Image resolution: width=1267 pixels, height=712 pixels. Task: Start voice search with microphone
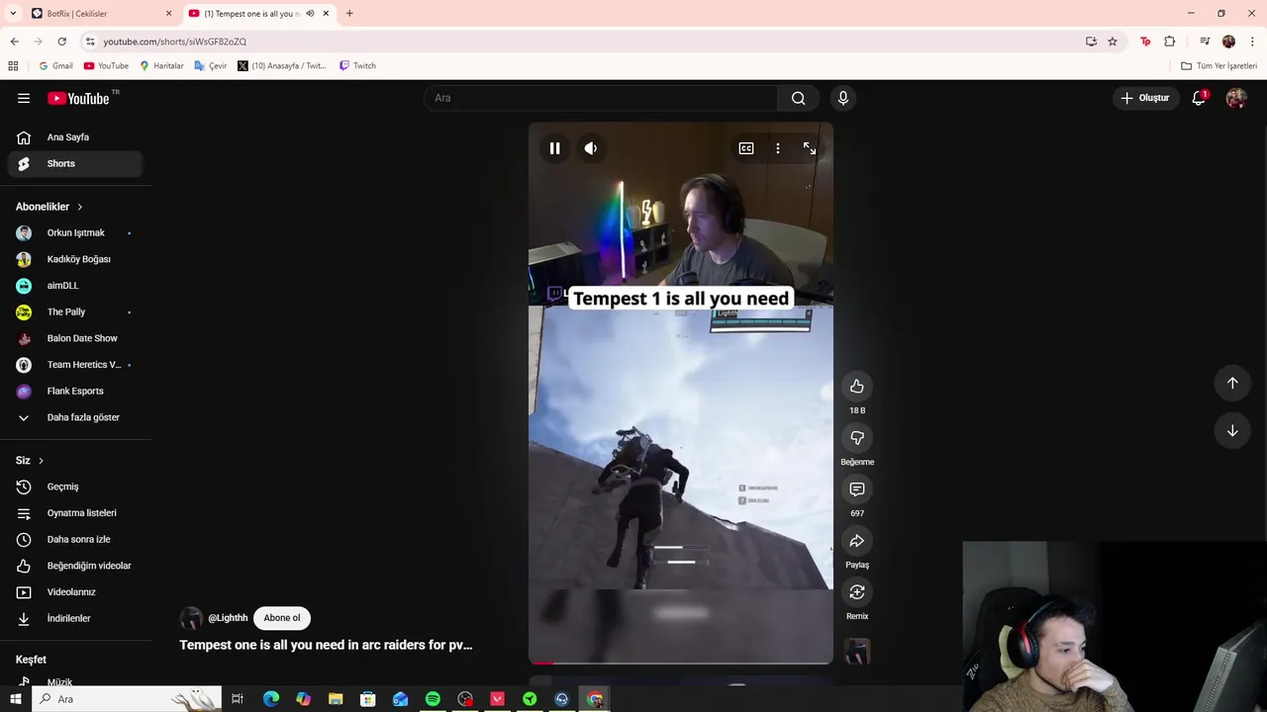(843, 98)
